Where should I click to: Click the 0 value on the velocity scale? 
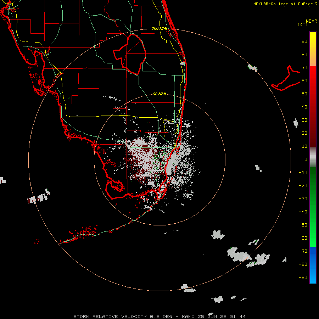point(306,159)
